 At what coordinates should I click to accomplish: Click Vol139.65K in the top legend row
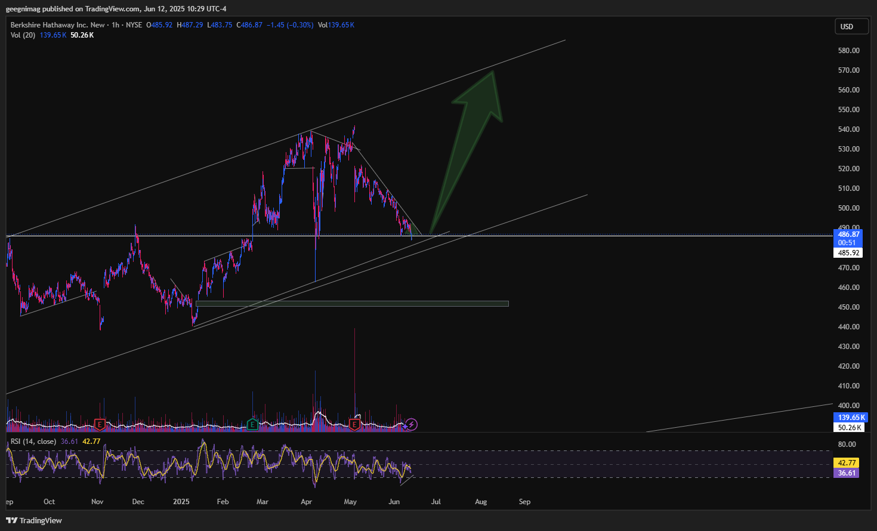pyautogui.click(x=336, y=25)
